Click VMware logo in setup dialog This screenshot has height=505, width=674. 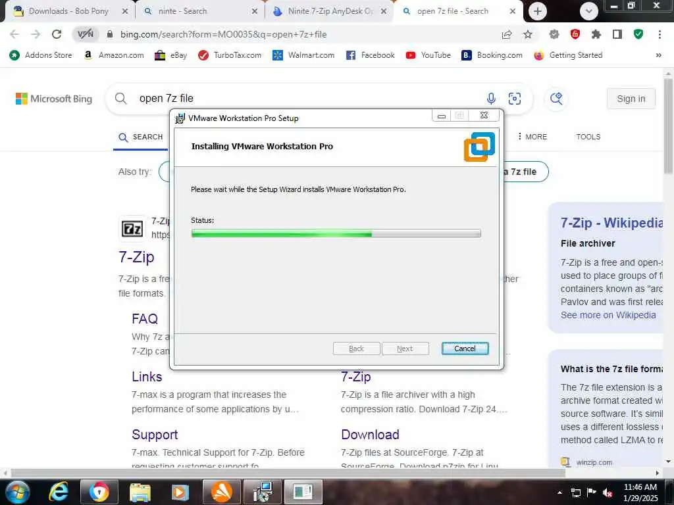tap(479, 147)
